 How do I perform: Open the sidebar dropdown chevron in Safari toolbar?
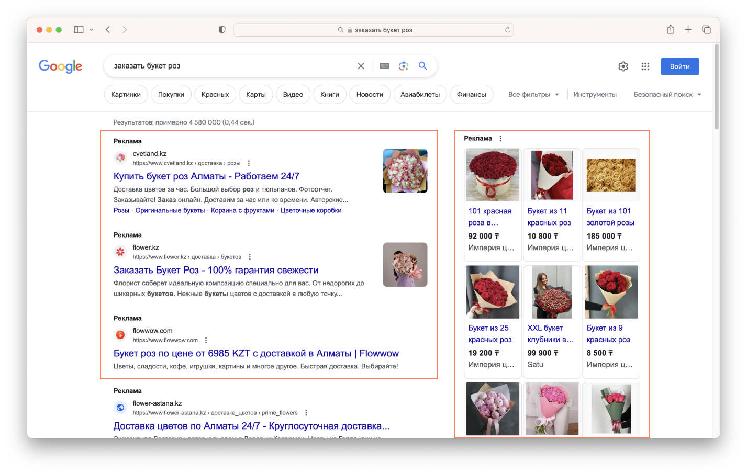click(92, 30)
